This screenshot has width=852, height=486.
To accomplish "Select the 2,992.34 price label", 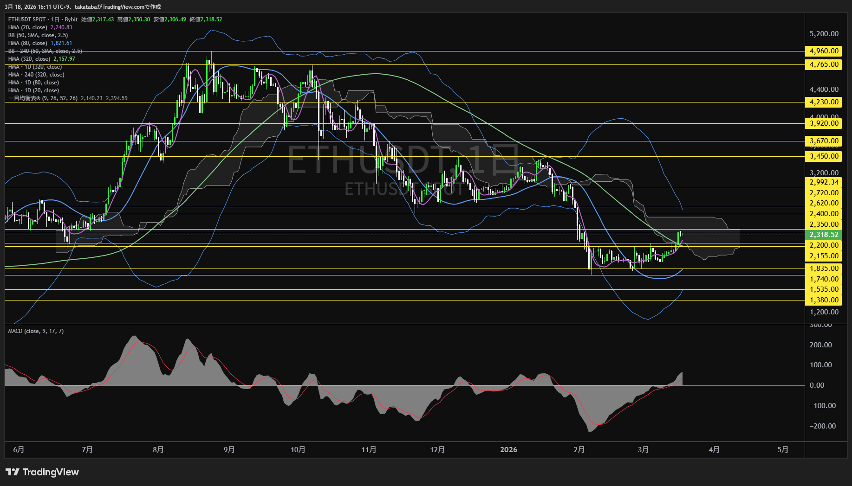I will tap(824, 182).
